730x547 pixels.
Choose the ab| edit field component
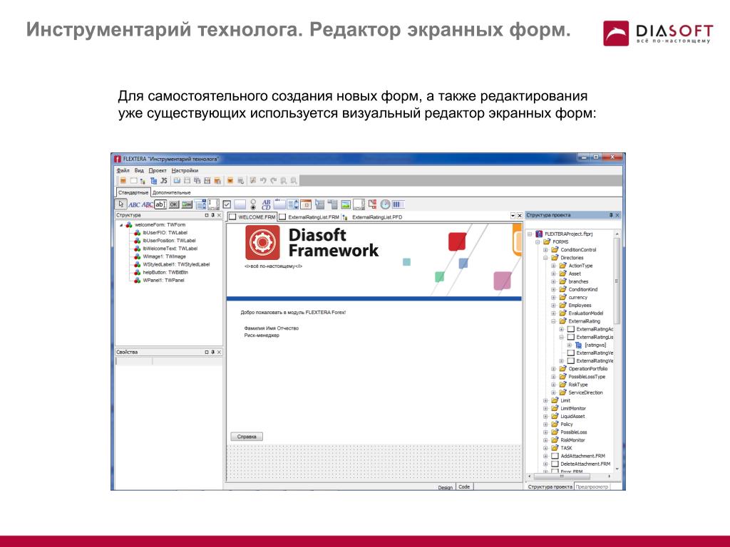160,204
